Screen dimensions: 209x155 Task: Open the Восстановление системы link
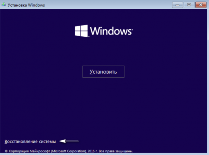coord(30,141)
